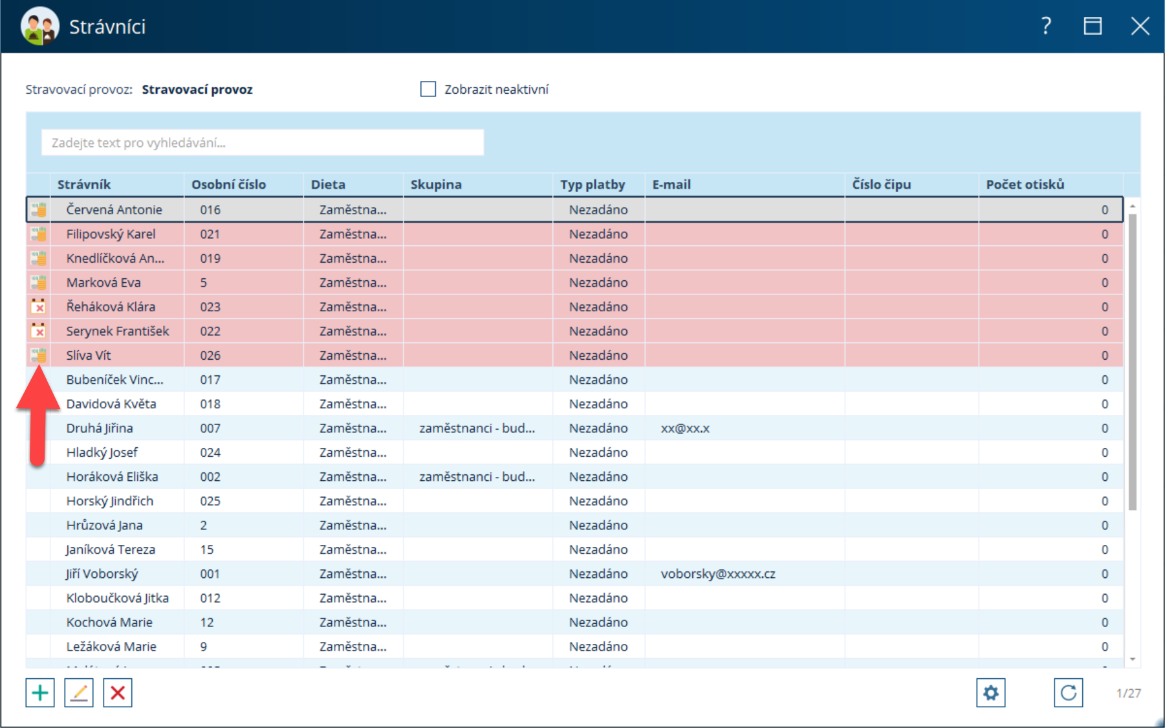Sort by the Číslo čipu column header
The height and width of the screenshot is (728, 1165).
click(911, 184)
